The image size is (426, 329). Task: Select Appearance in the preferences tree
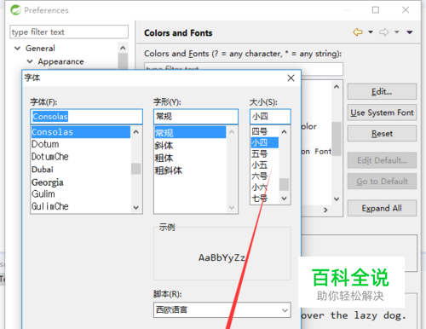click(60, 61)
